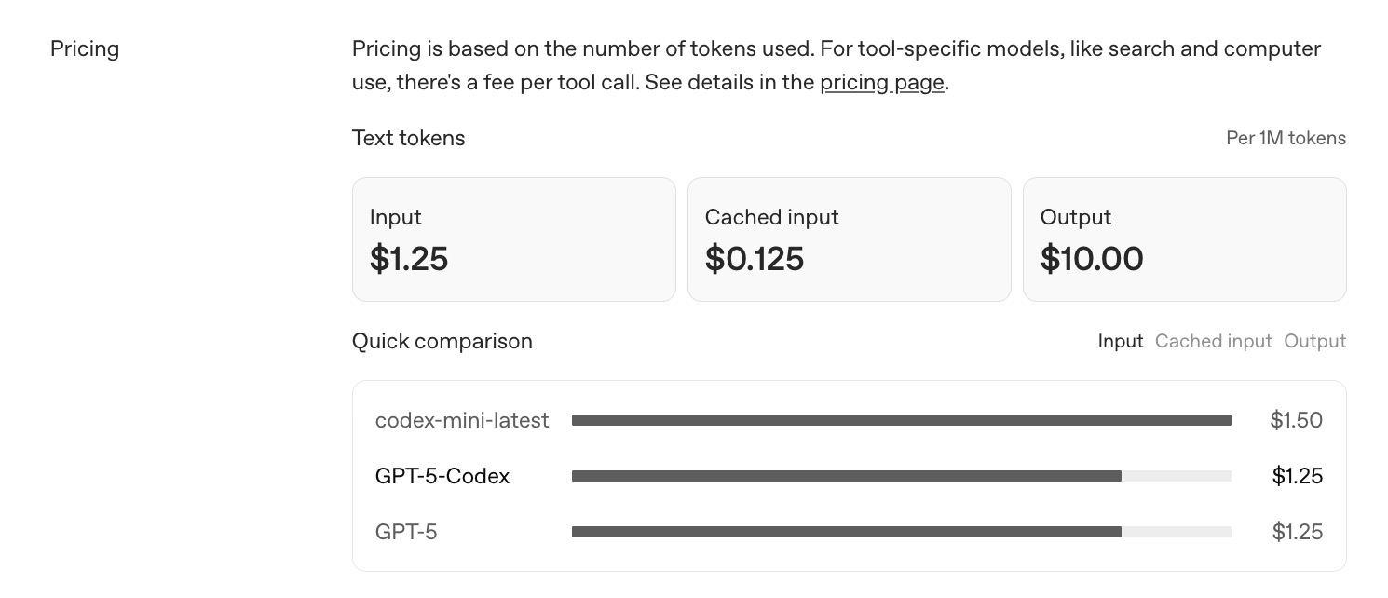Select the GPT-5-Codex model name
The width and height of the screenshot is (1388, 598).
442,476
